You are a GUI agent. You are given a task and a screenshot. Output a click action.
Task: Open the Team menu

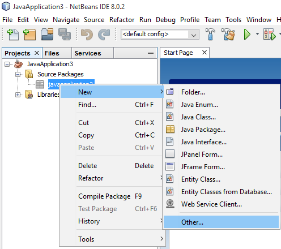tap(212, 20)
